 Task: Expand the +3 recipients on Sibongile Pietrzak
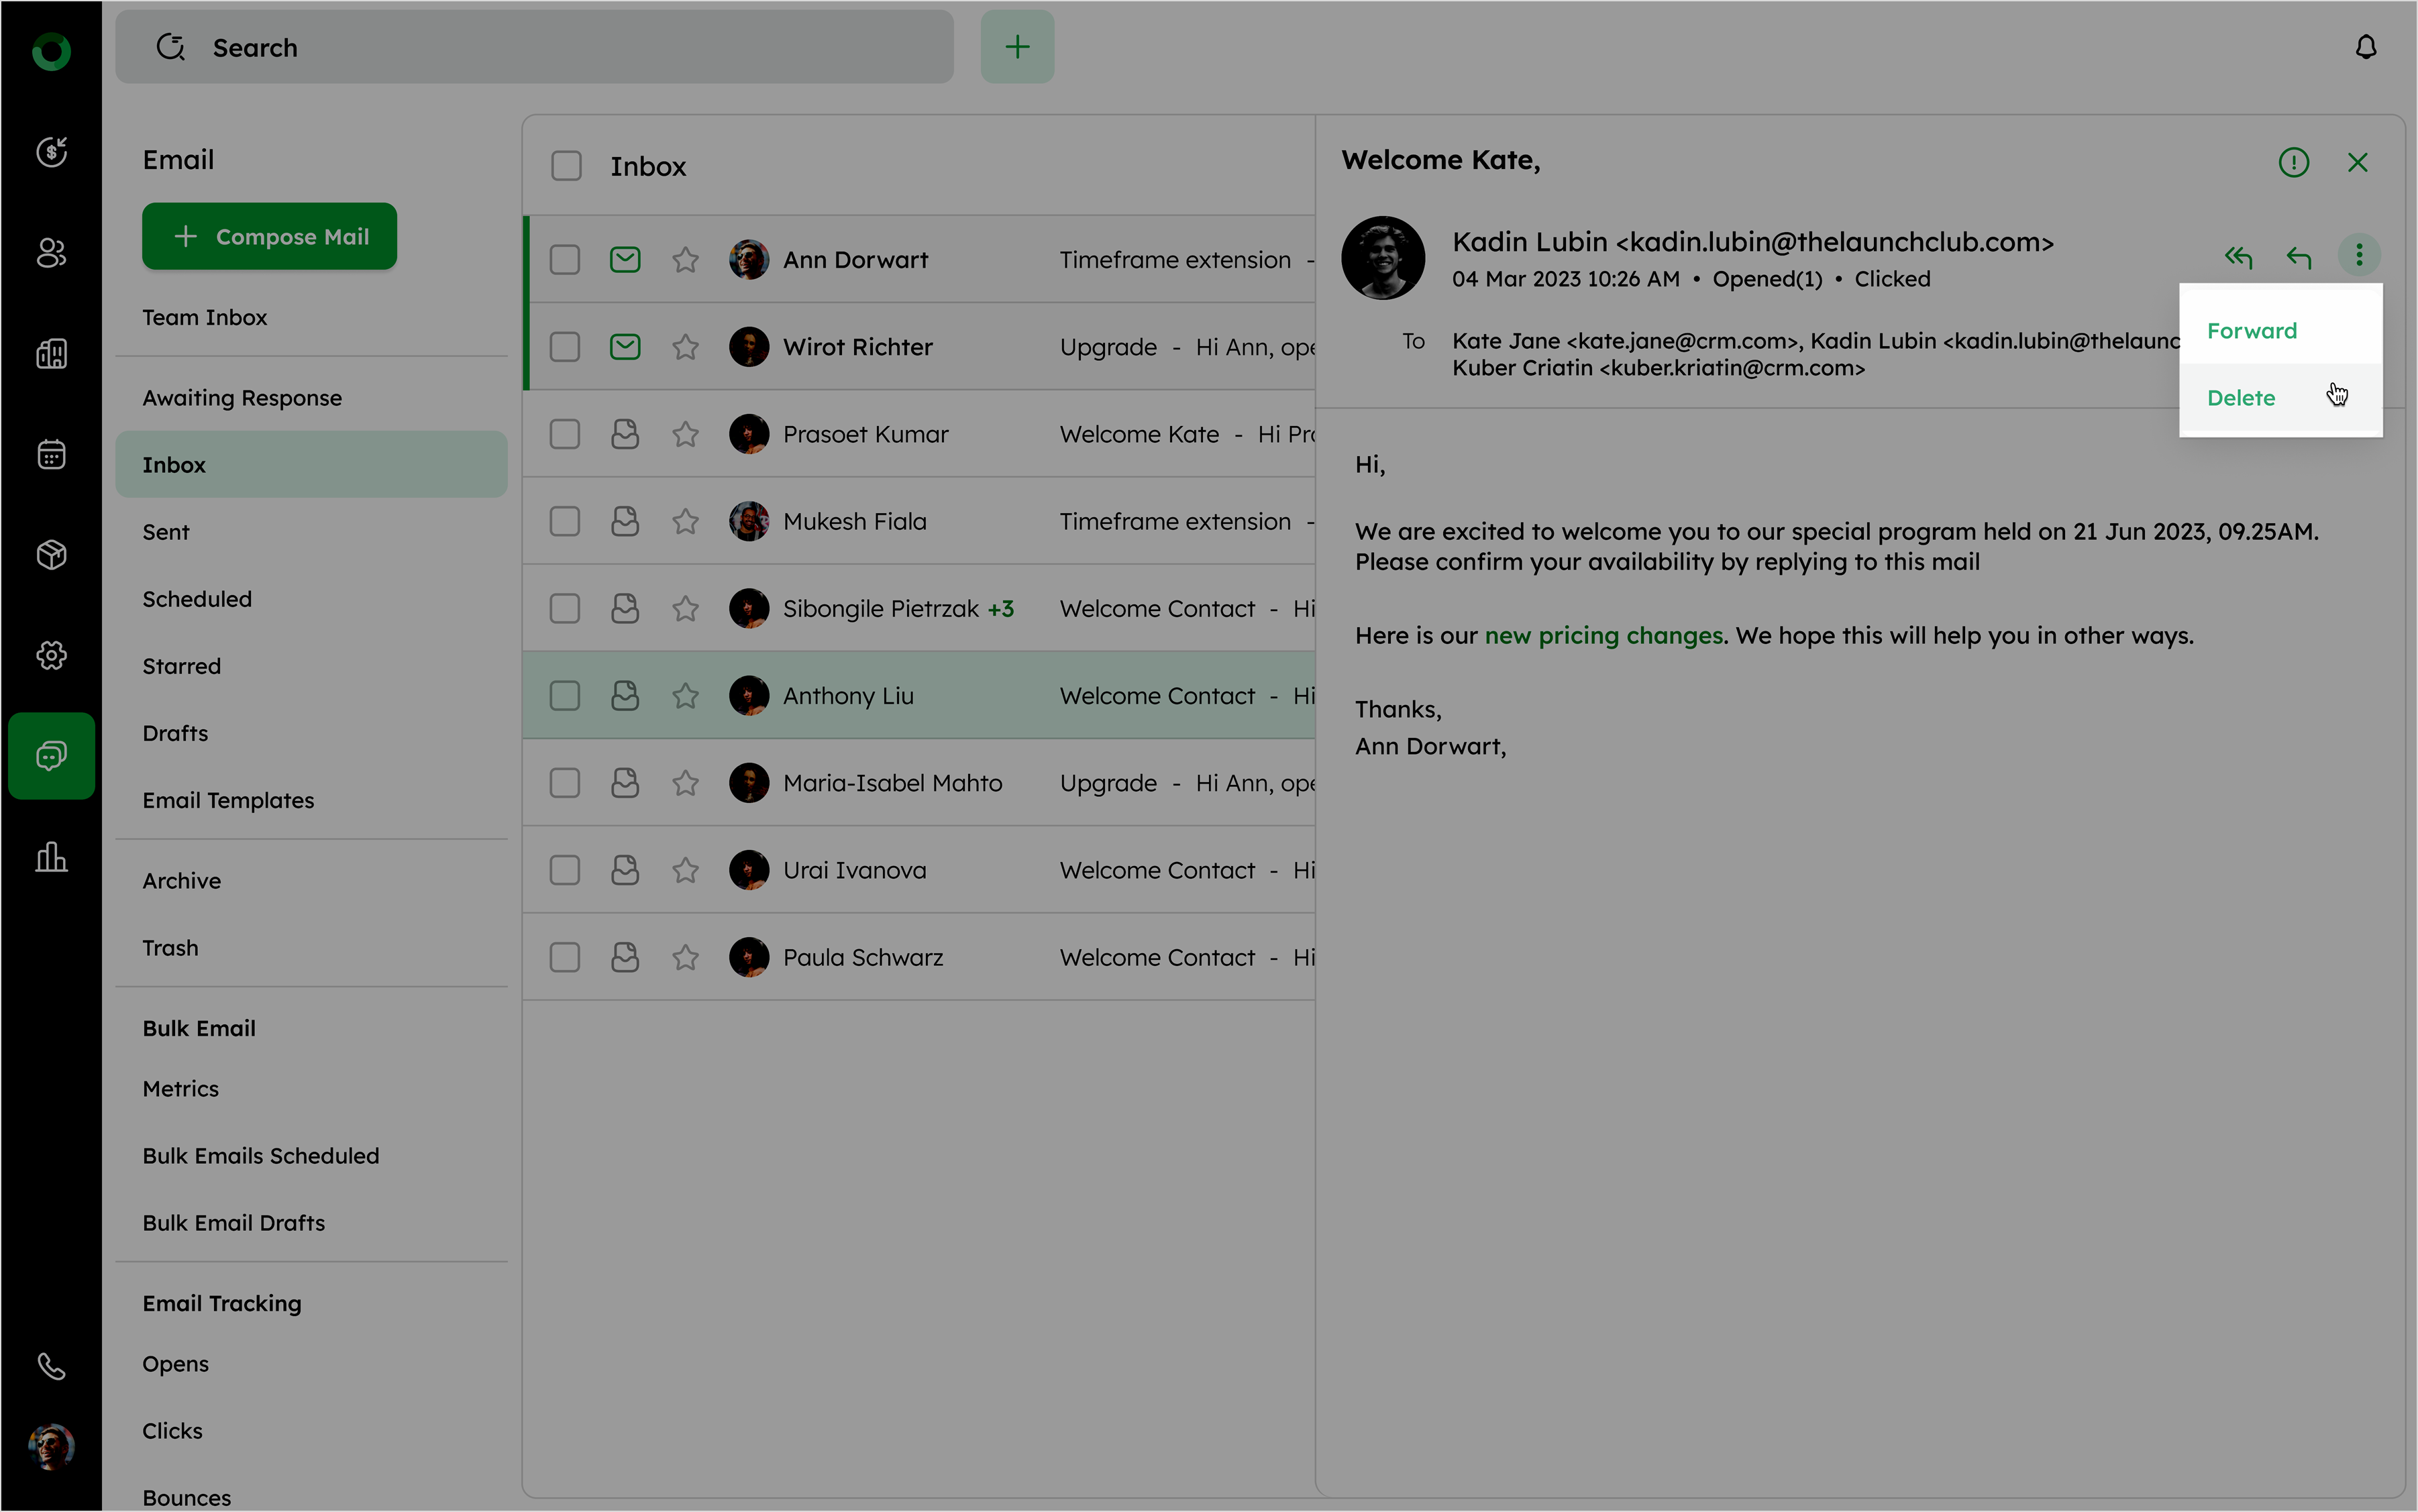click(1000, 609)
